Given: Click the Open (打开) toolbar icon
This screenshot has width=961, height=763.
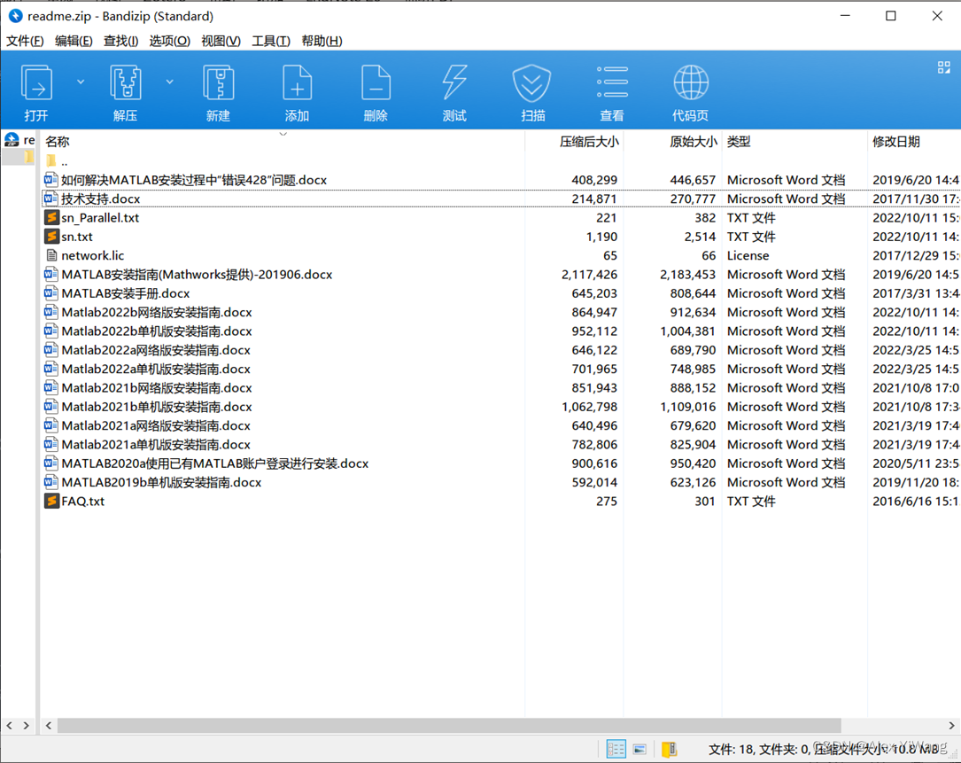Looking at the screenshot, I should point(37,82).
